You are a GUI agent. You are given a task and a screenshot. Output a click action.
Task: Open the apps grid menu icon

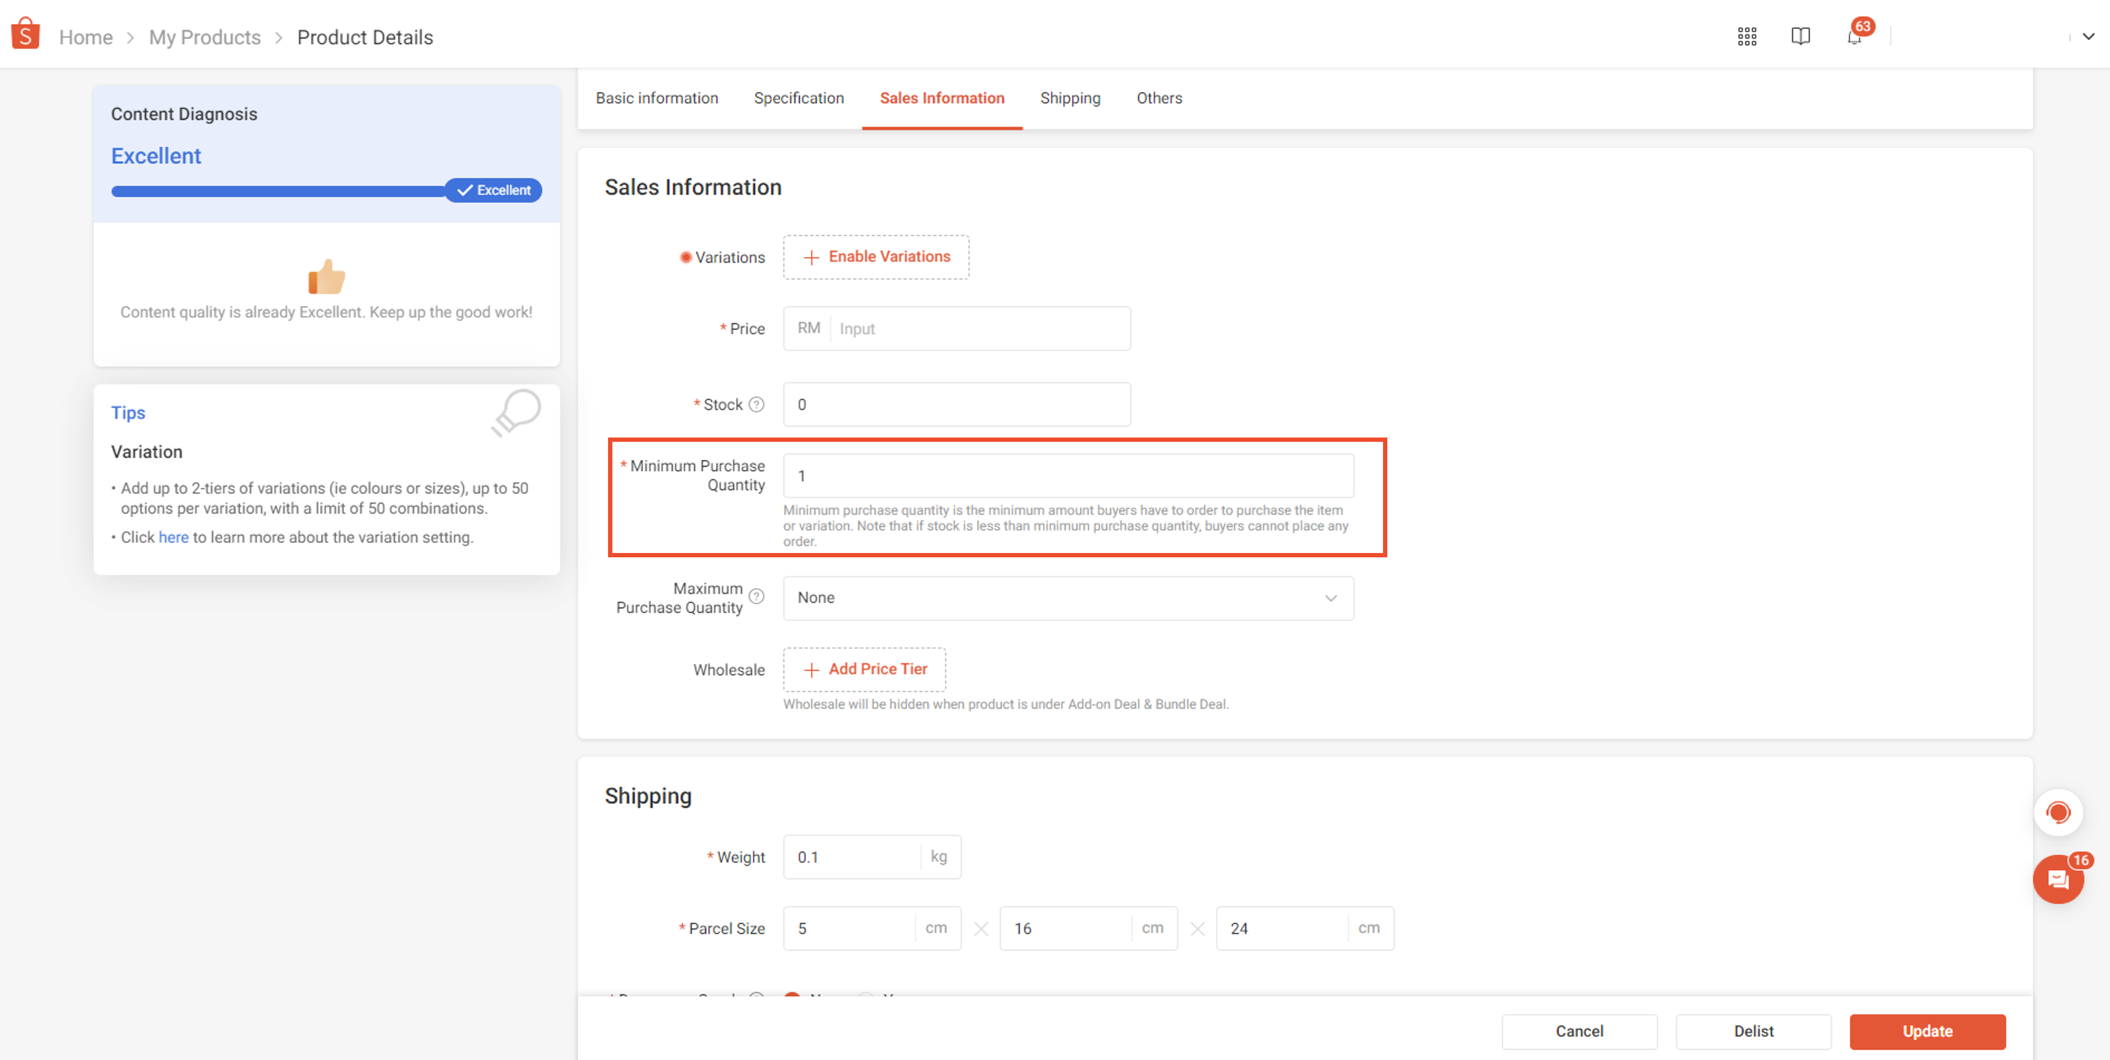[x=1748, y=36]
